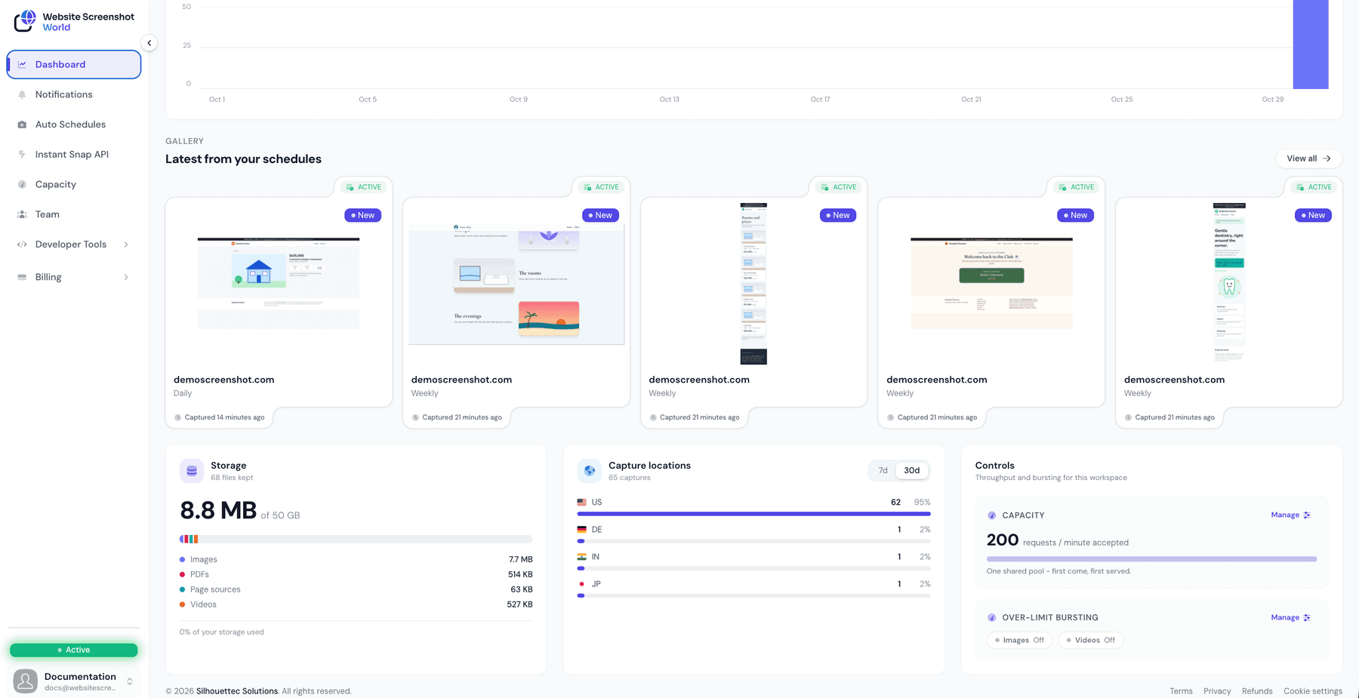The height and width of the screenshot is (698, 1359).
Task: Open the house listing screenshot thumbnail
Action: (x=279, y=283)
